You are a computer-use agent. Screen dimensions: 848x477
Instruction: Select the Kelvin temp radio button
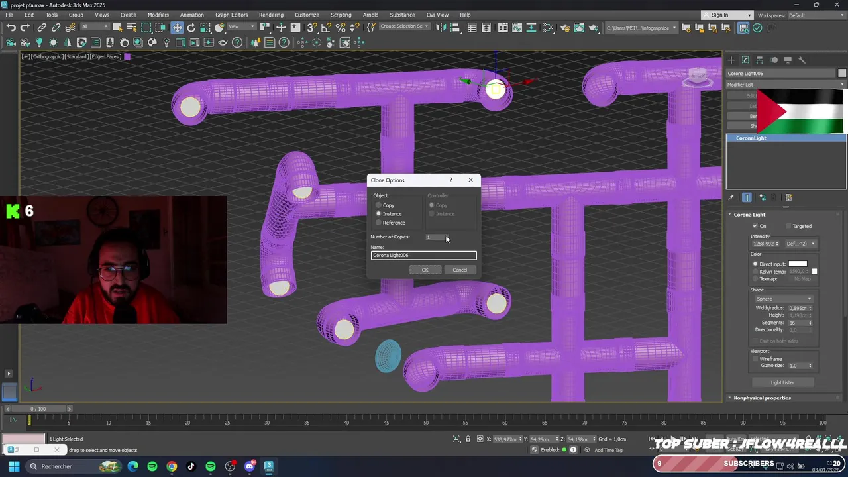(755, 272)
